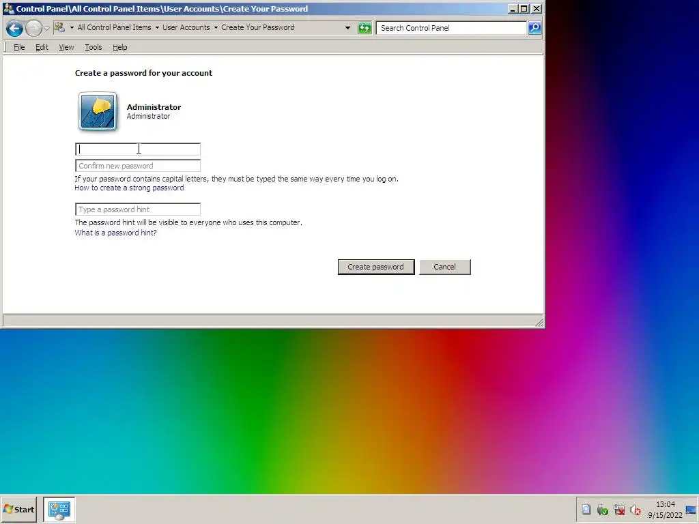699x524 pixels.
Task: Click the bold Administrator account name
Action: pos(154,107)
